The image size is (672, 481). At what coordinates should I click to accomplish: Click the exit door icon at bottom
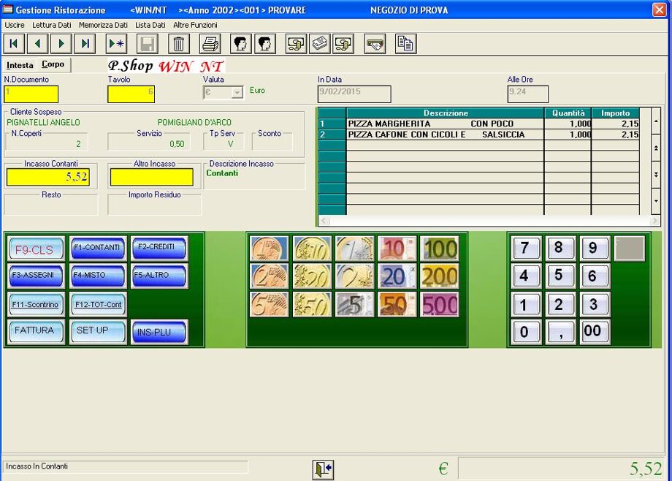(x=323, y=469)
